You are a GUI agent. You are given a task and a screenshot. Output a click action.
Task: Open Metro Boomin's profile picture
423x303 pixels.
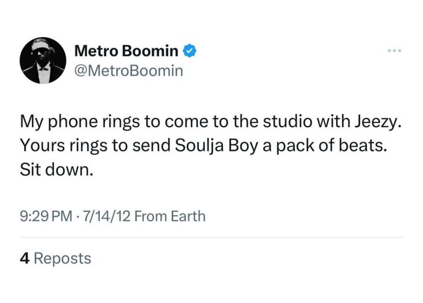[x=43, y=61]
